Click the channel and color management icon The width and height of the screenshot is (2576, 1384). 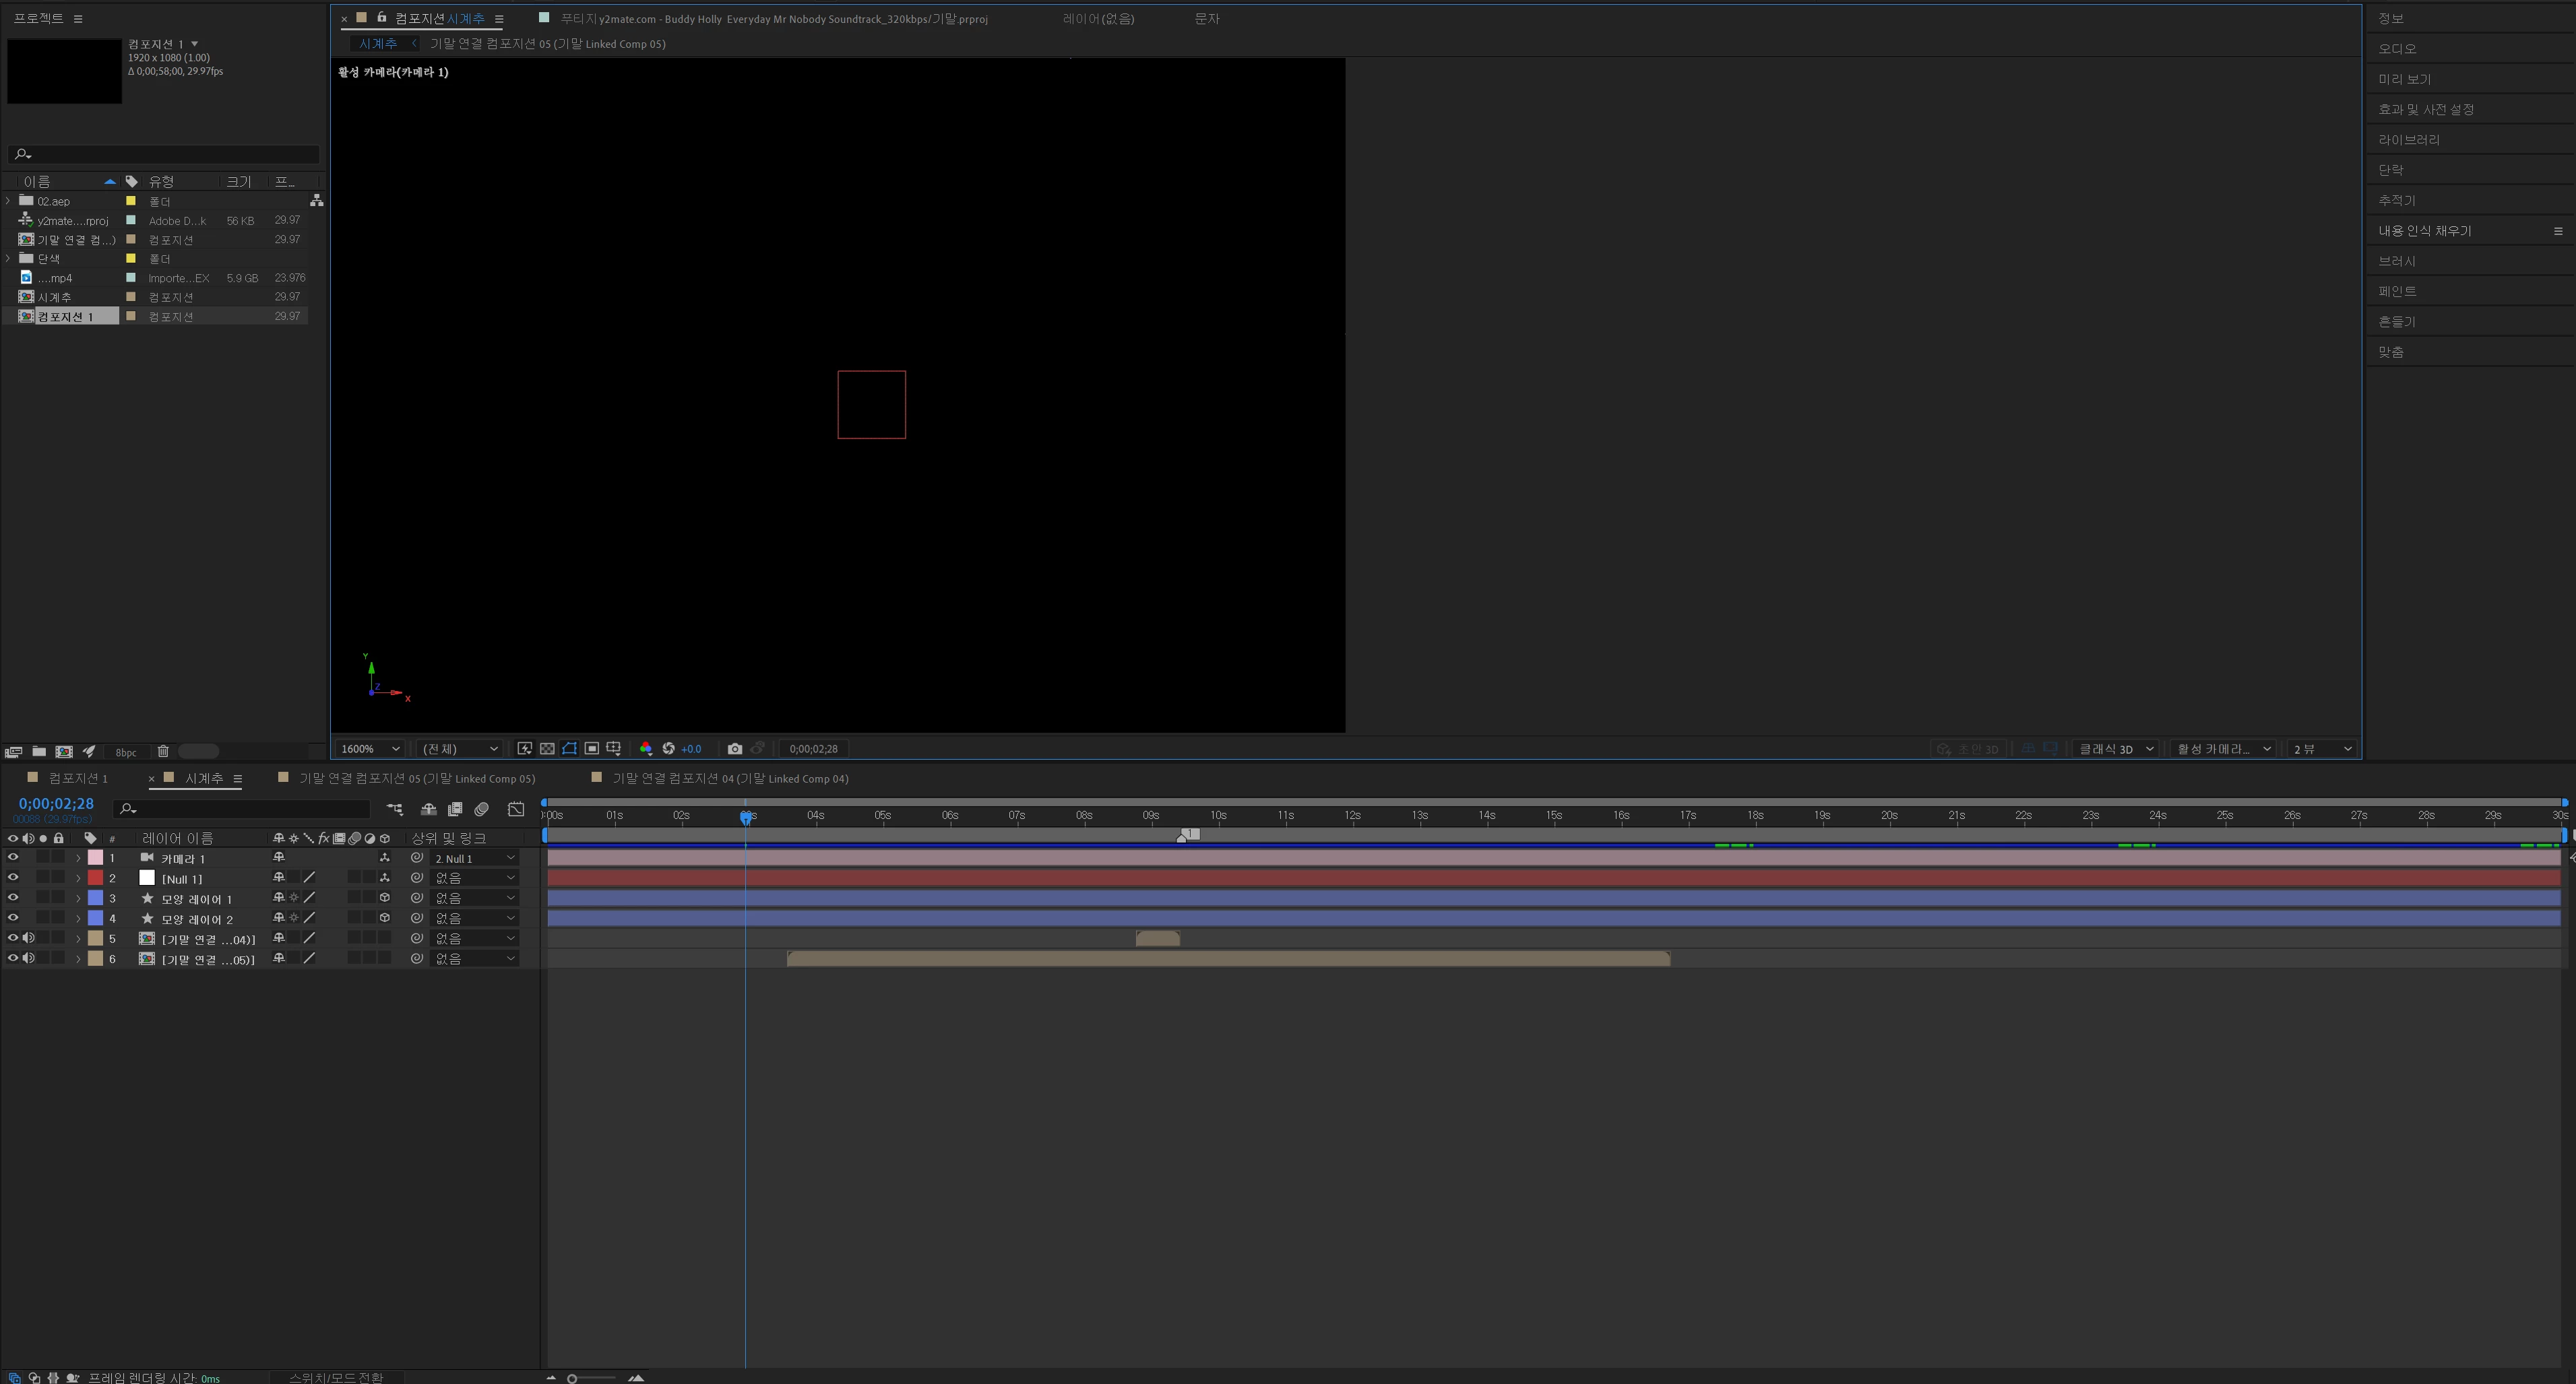[x=645, y=748]
